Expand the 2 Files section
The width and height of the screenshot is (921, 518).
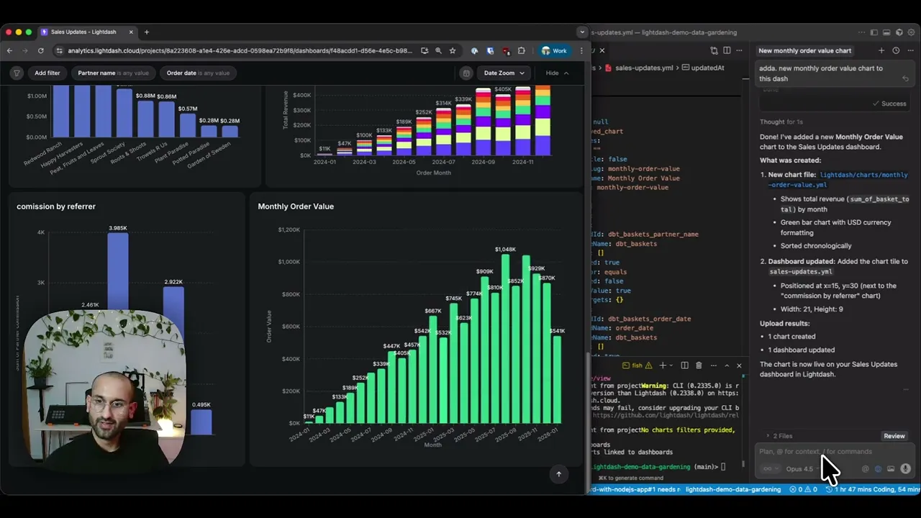779,436
